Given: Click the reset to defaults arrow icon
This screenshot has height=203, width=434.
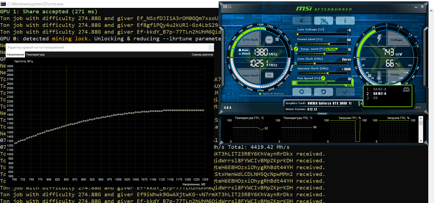Looking at the screenshot, I should 323,92.
